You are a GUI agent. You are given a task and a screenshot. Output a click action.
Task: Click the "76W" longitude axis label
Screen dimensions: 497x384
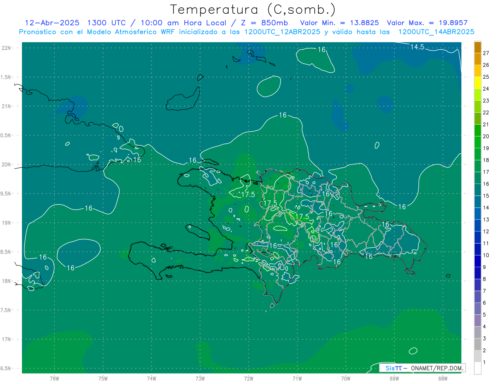54,378
